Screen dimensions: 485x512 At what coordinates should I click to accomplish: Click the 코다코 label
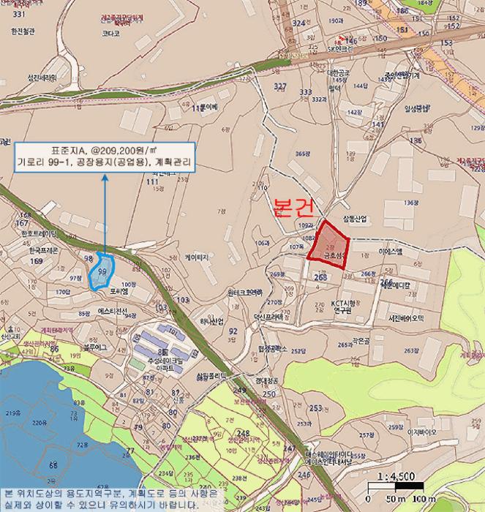point(111,34)
